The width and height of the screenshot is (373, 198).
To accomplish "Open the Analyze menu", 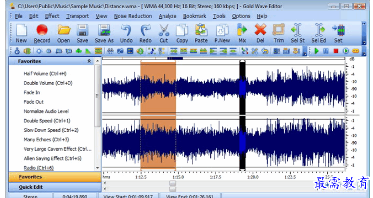I will 167,16.
